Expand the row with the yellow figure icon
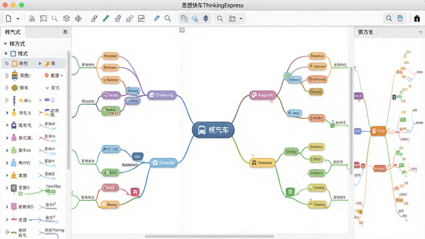The height and width of the screenshot is (239, 425). [7, 113]
